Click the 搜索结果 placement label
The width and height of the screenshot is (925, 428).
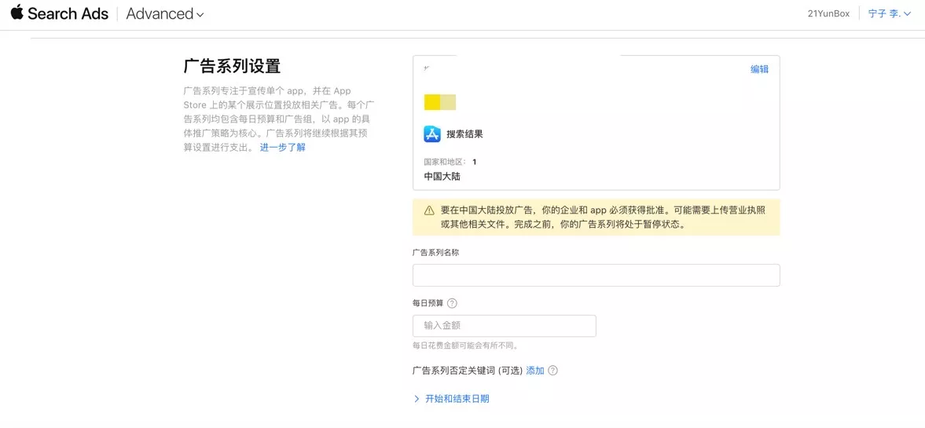(464, 134)
